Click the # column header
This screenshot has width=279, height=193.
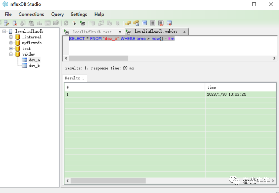[x=135, y=87]
